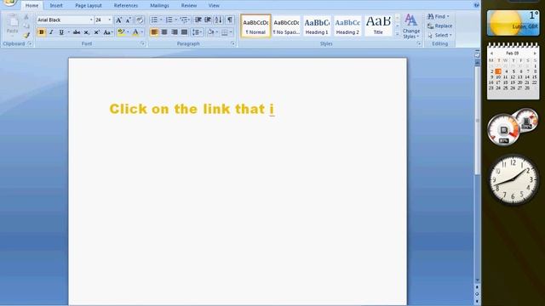Toggle Strikethrough formatting
This screenshot has height=306, width=545.
point(77,32)
